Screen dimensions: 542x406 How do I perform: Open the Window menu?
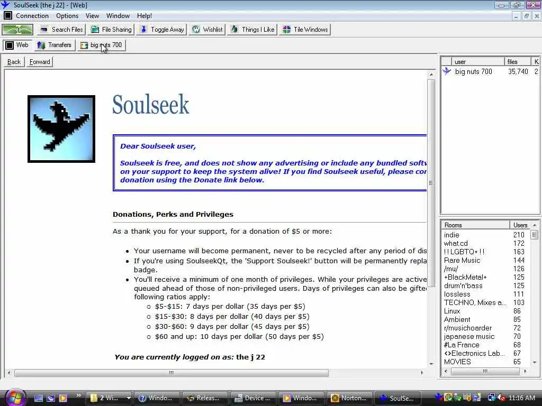[x=118, y=16]
